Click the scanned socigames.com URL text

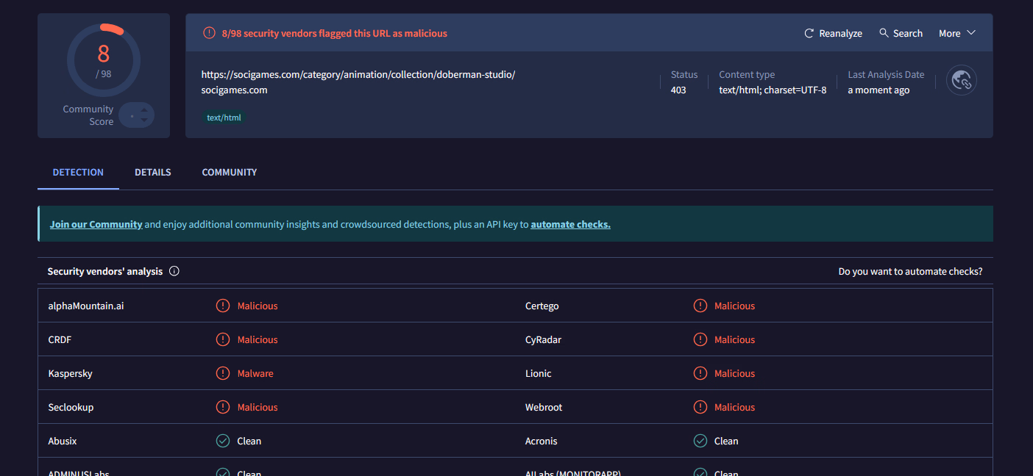[358, 74]
